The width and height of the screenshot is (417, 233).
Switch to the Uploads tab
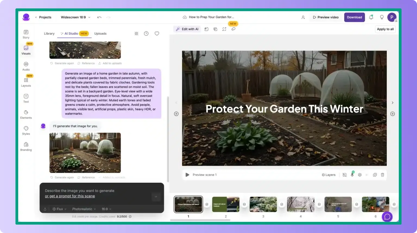coord(100,33)
